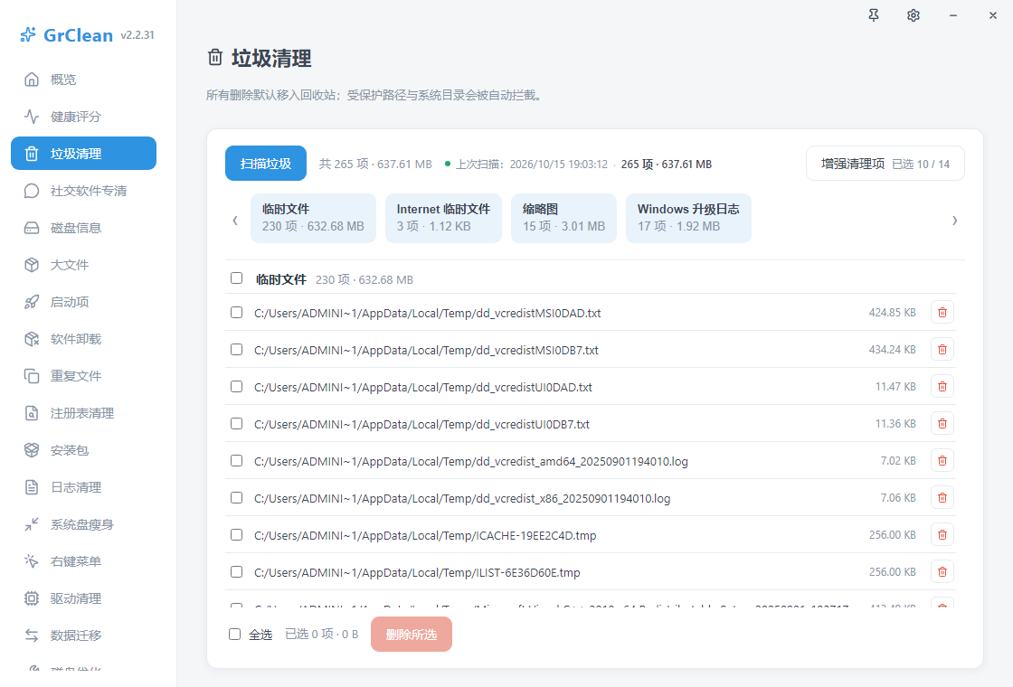
Task: Open 大文件 page
Action: click(83, 265)
